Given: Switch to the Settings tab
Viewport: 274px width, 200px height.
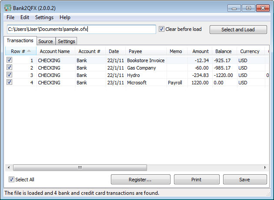Looking at the screenshot, I should [66, 41].
